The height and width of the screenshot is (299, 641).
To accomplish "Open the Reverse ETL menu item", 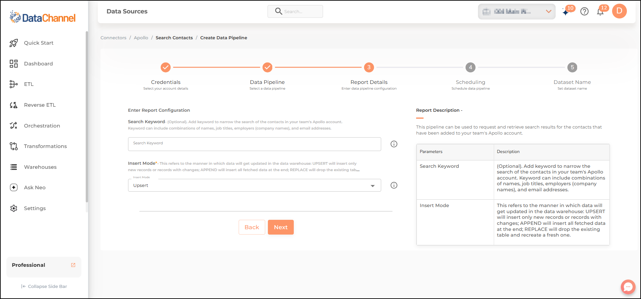I will 40,105.
